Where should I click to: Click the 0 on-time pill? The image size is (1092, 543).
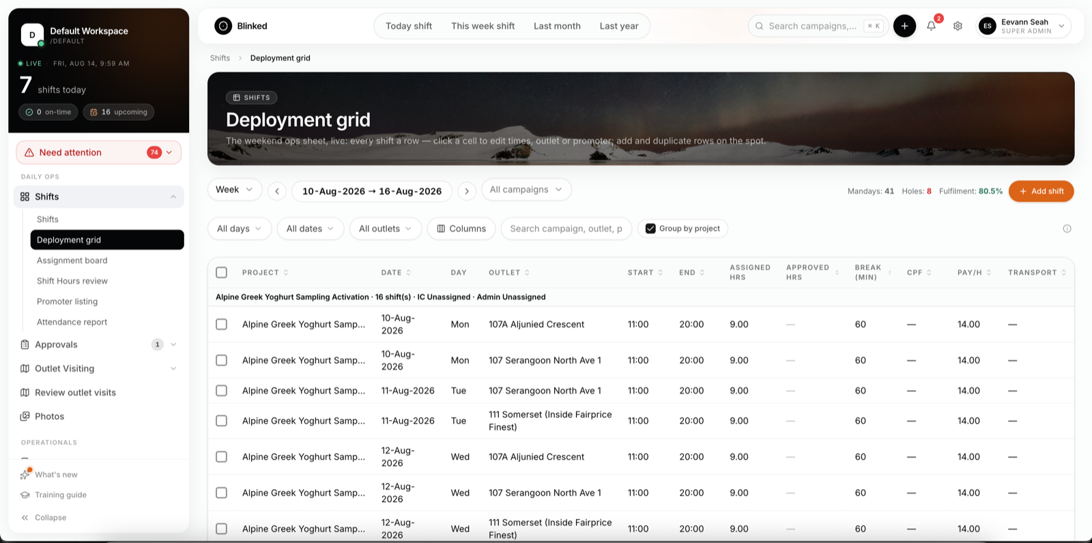click(x=48, y=112)
